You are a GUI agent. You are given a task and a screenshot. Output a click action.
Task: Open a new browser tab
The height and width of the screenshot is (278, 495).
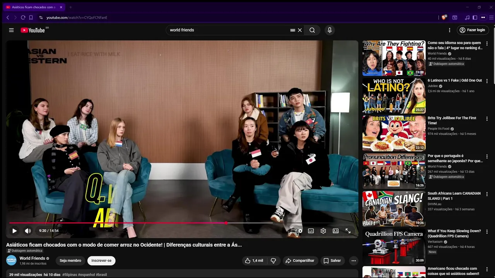70,7
